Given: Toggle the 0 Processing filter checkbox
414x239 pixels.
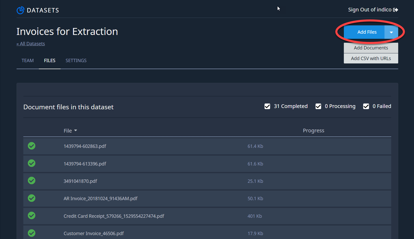Looking at the screenshot, I should tap(318, 106).
